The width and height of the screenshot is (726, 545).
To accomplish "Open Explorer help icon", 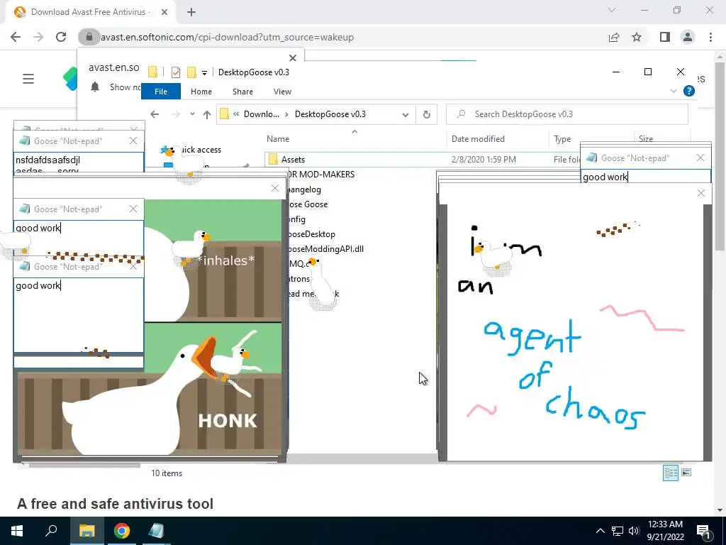I will (x=689, y=92).
